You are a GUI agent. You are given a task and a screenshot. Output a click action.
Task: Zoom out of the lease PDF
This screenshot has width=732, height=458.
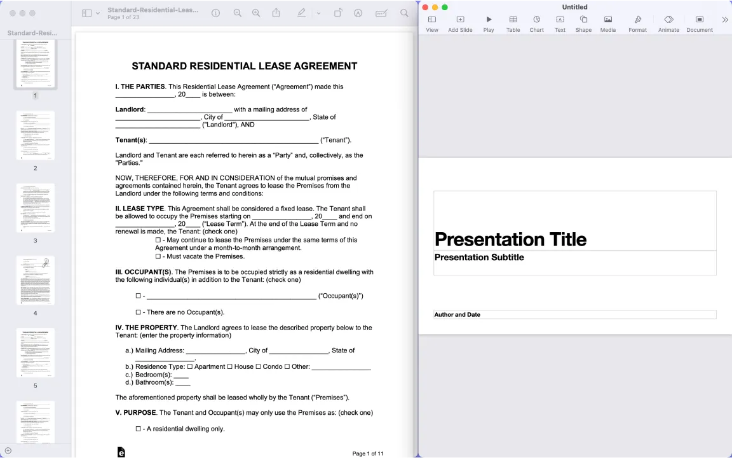point(238,13)
